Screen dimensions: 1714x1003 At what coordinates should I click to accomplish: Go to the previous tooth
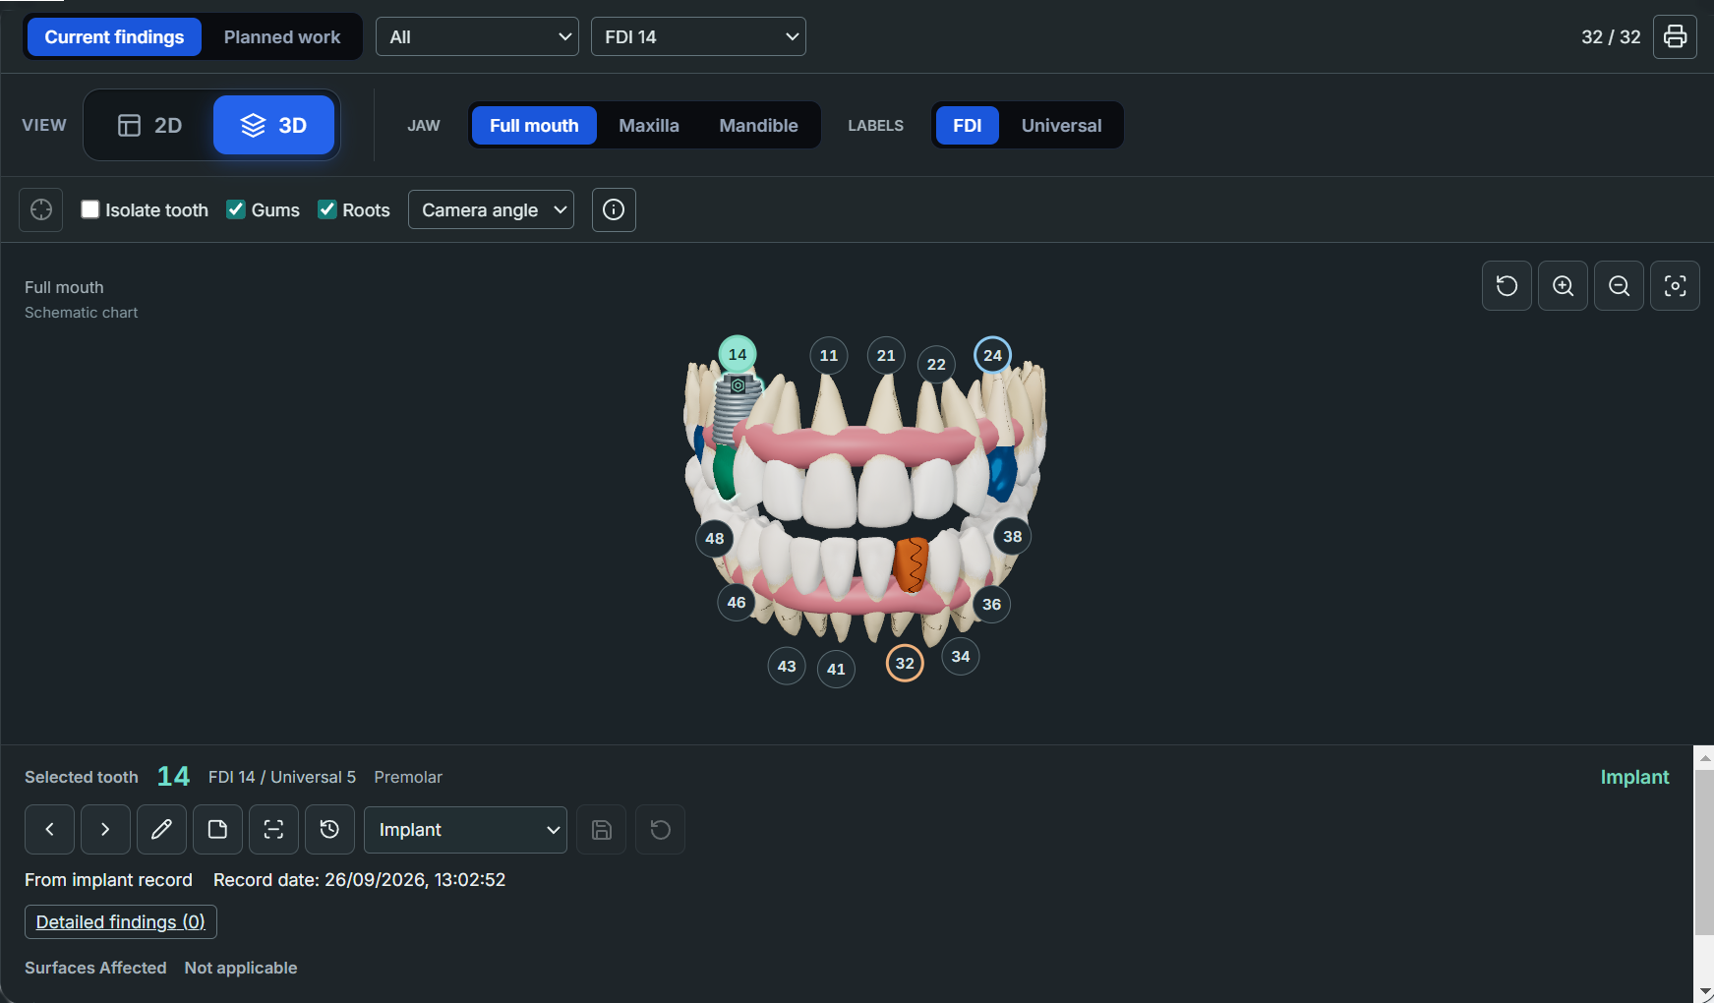click(x=49, y=830)
